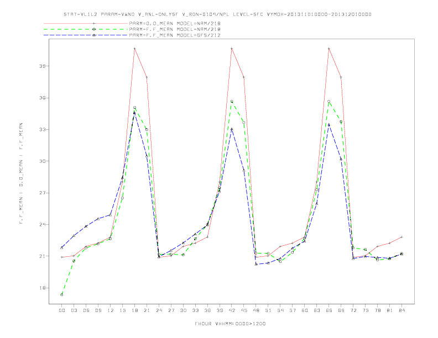Image resolution: width=438 pixels, height=338 pixels.
Task: Click the vertical axis title F.F_MEAN | O.O_MEAN
Action: [21, 173]
